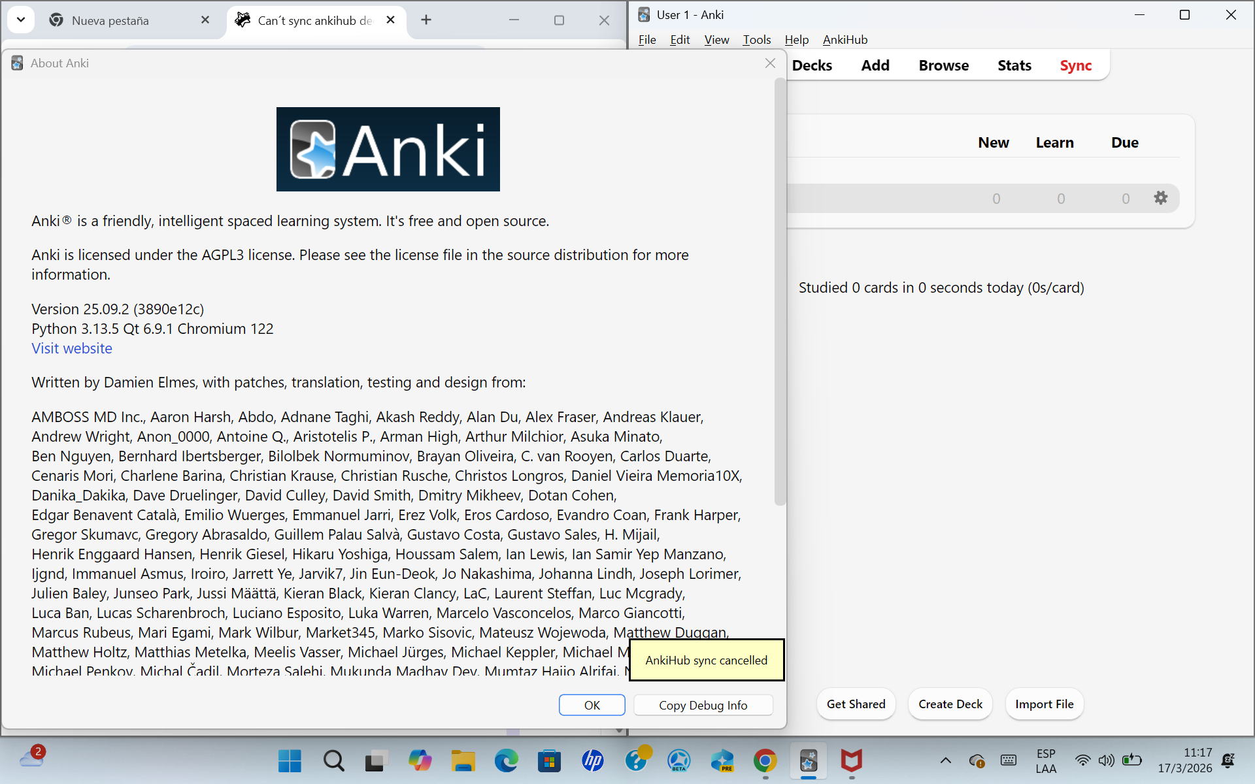
Task: Click the Anki taskbar icon
Action: 809,761
